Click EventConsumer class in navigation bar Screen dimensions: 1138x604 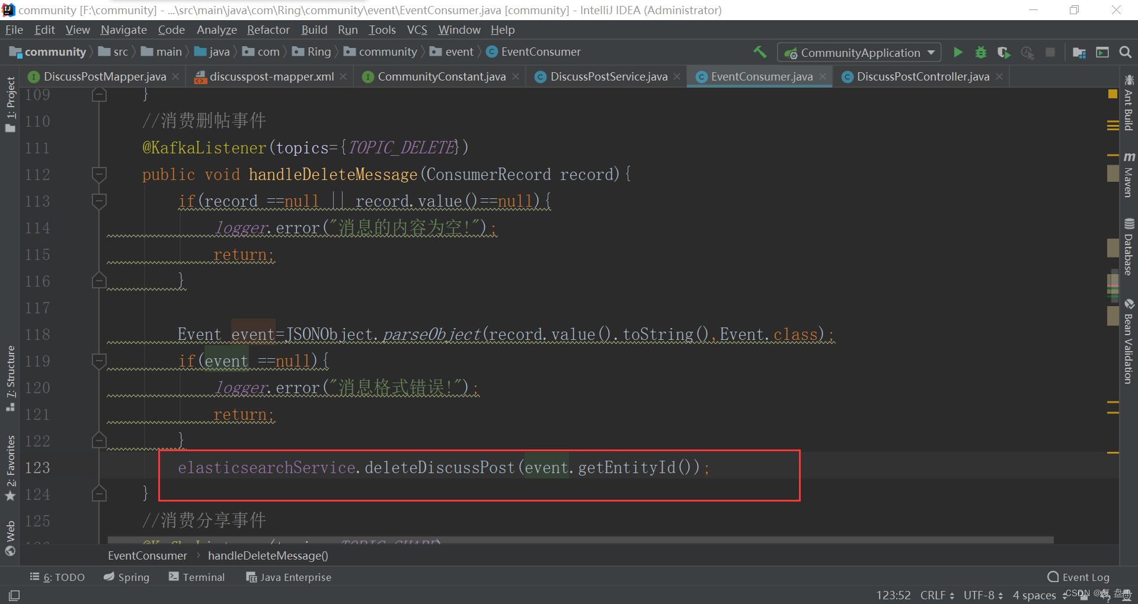(x=533, y=52)
